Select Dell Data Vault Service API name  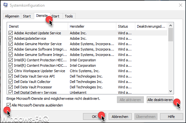click(34, 76)
